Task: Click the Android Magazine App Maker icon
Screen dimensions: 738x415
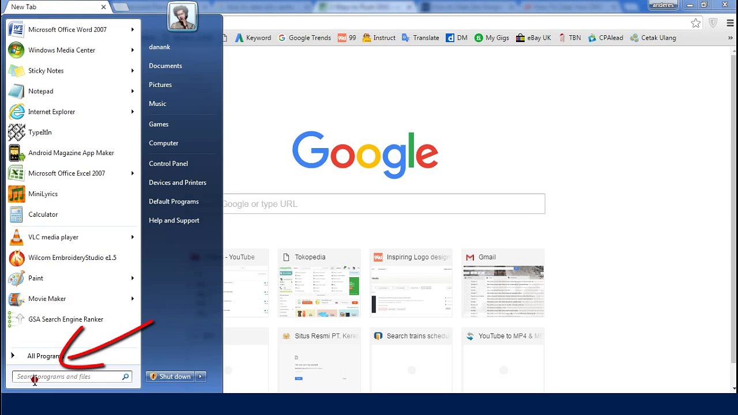Action: (16, 153)
